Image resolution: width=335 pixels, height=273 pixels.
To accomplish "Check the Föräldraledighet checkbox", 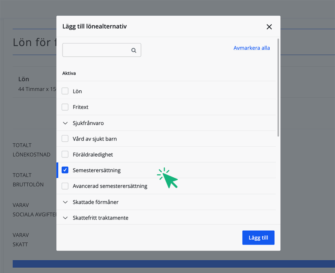I will pyautogui.click(x=65, y=154).
